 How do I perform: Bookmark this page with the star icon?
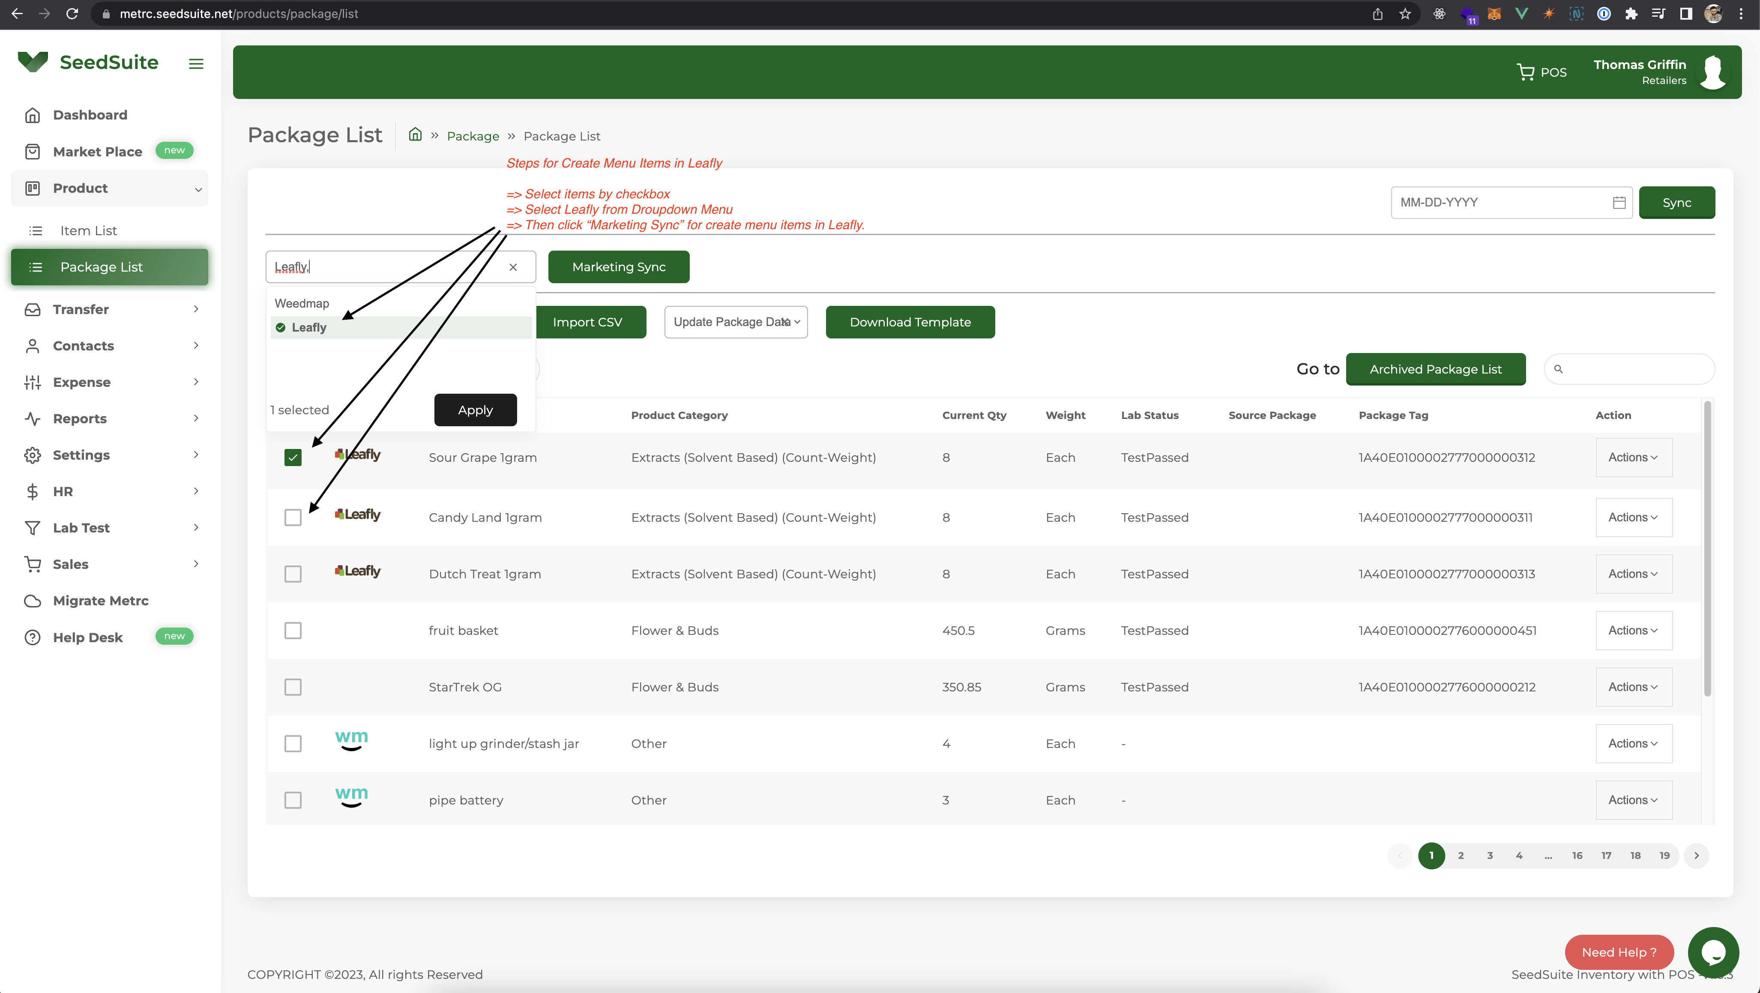point(1405,14)
